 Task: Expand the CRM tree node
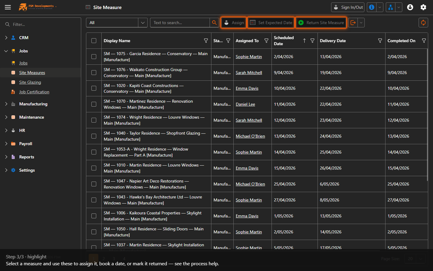[x=6, y=38]
